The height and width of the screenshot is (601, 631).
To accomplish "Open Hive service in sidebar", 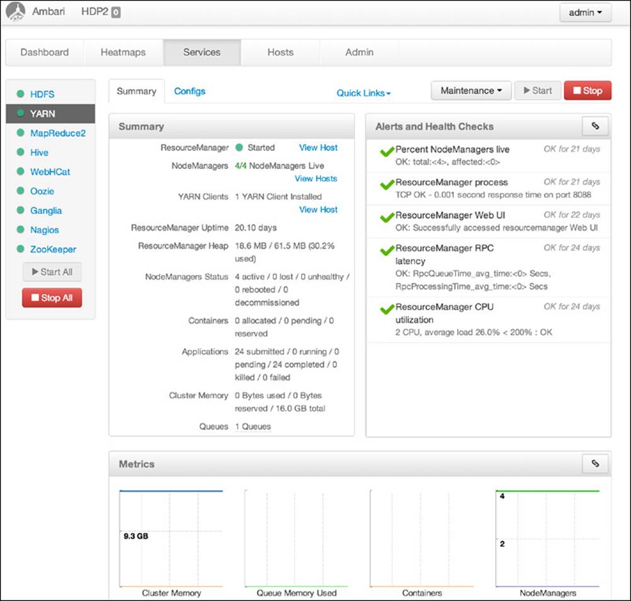I will [x=39, y=153].
